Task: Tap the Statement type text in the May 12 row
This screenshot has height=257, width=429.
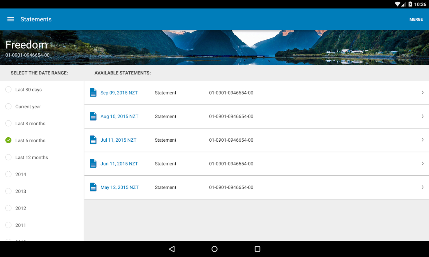Action: (165, 188)
